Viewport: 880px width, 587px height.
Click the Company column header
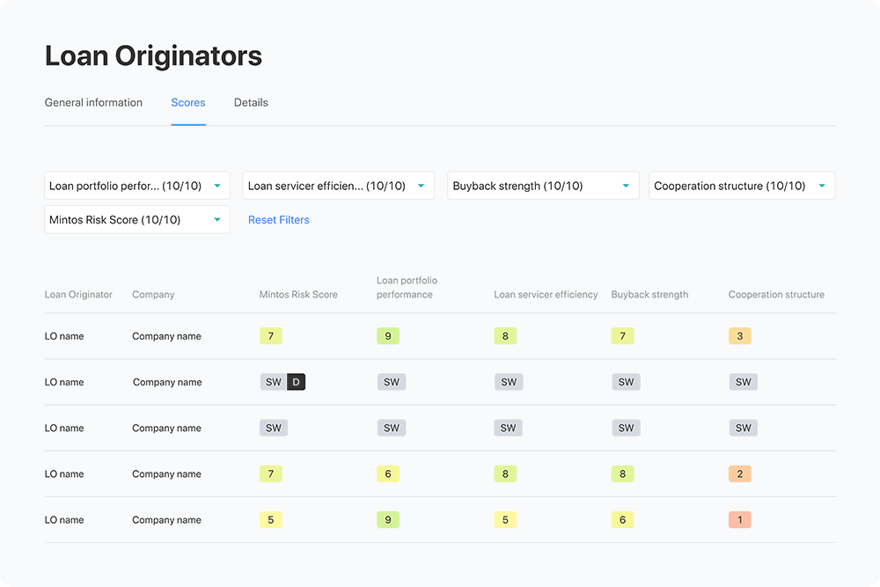153,295
